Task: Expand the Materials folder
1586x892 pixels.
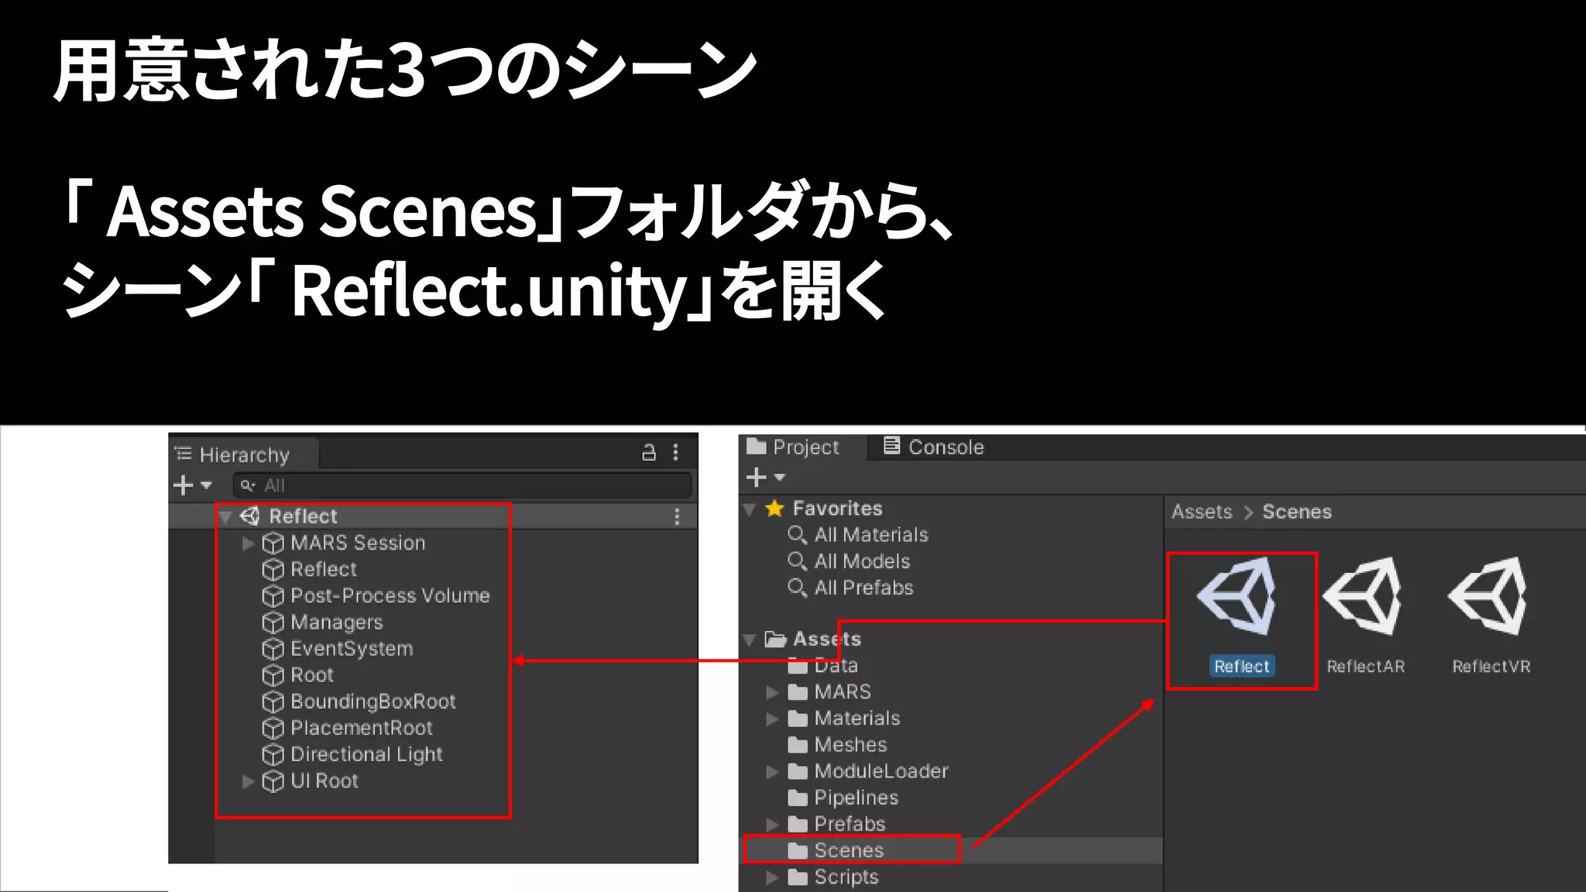Action: point(772,719)
